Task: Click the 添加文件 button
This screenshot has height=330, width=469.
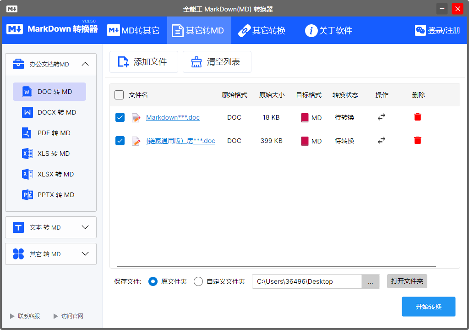Action: pyautogui.click(x=143, y=62)
